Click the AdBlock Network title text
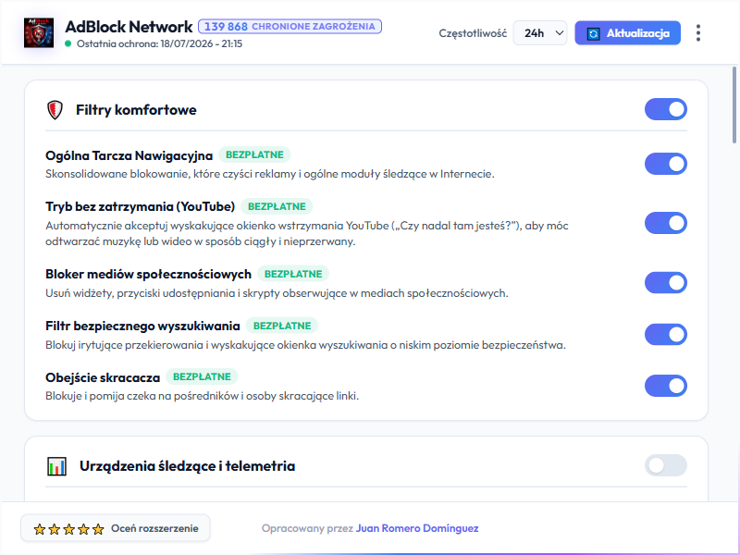 129,27
